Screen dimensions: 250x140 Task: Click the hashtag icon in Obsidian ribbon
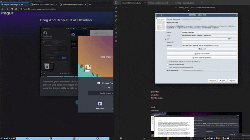pyautogui.click(x=116, y=33)
